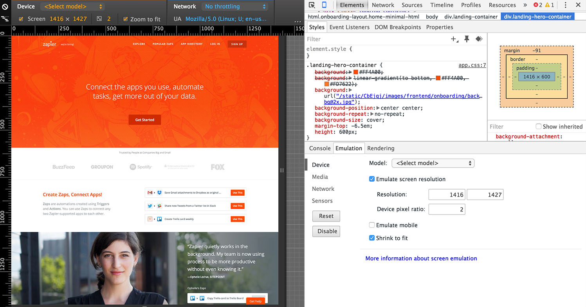Click the Reset button in Emulation
Viewport: 586px width, 307px height.
pos(326,216)
